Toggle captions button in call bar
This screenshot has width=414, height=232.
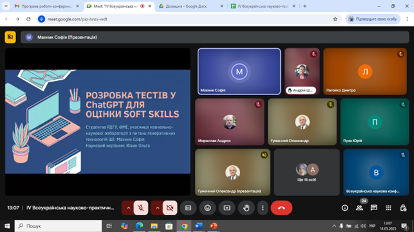[188, 208]
